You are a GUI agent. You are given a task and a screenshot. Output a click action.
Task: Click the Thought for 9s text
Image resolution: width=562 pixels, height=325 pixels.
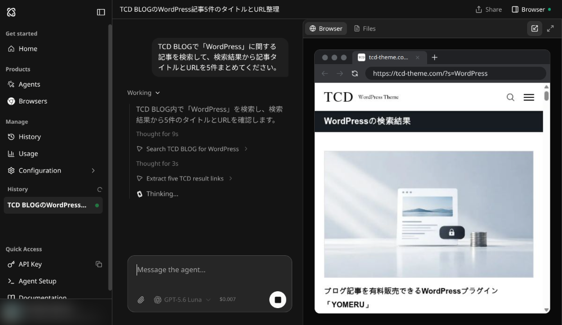pos(157,134)
